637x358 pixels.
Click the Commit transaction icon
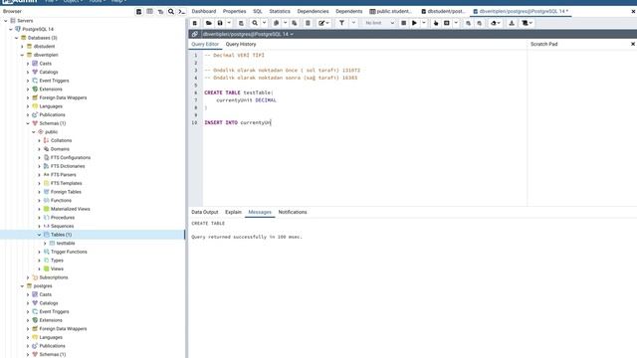point(469,23)
